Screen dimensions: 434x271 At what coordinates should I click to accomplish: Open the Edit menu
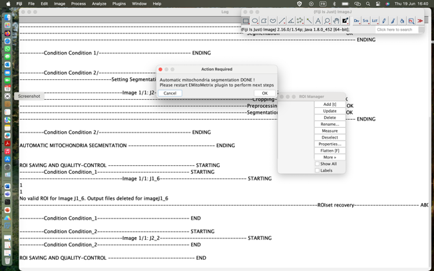45,3
